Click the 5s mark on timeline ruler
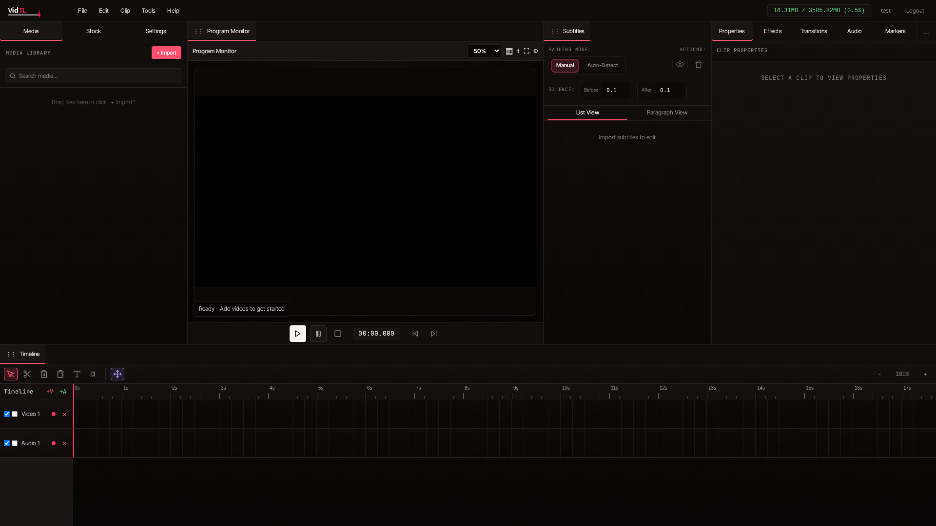Screen dimensions: 936x526 pos(321,388)
